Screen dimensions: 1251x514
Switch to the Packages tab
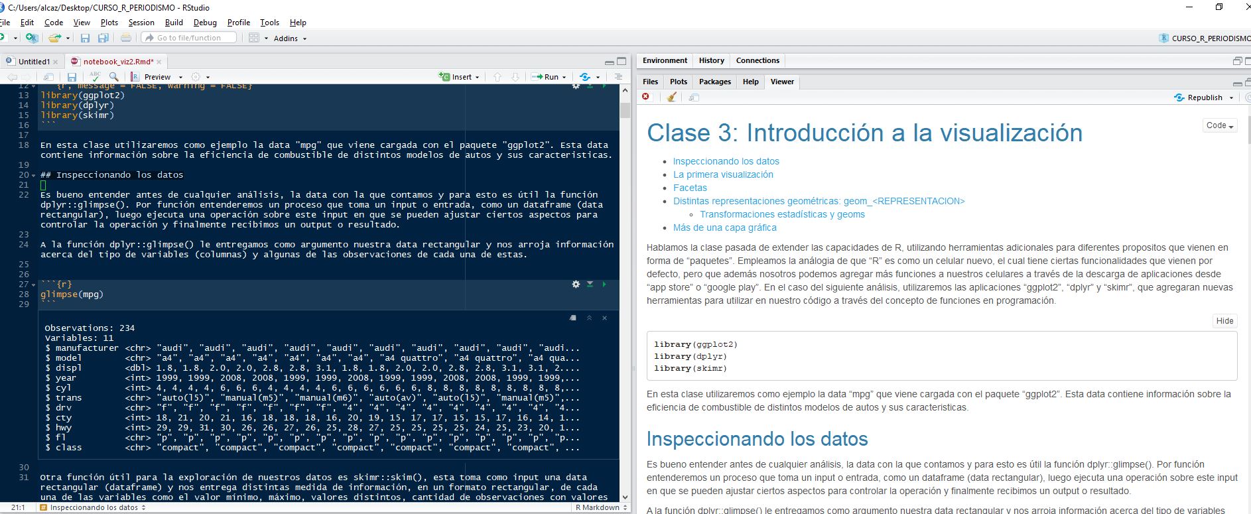pyautogui.click(x=714, y=82)
